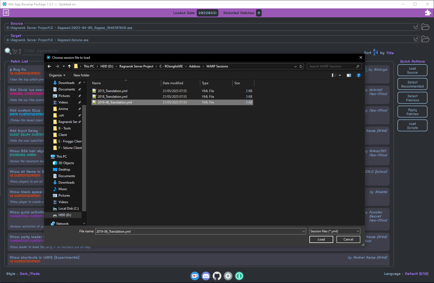The image size is (434, 283).
Task: Go up one folder level
Action: 69,66
